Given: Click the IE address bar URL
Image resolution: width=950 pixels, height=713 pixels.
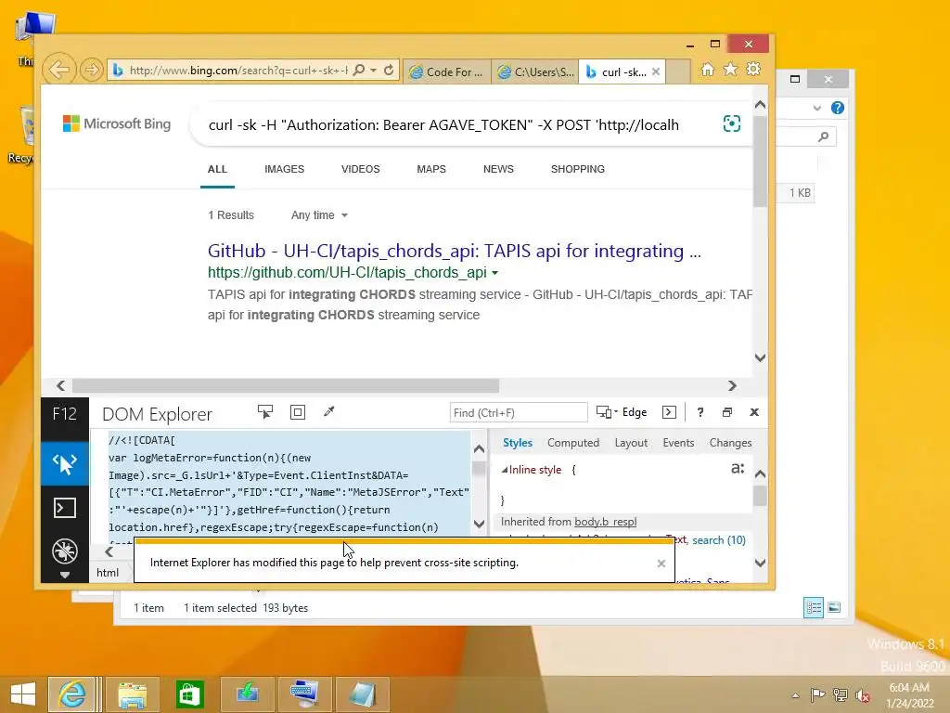Looking at the screenshot, I should [x=238, y=71].
